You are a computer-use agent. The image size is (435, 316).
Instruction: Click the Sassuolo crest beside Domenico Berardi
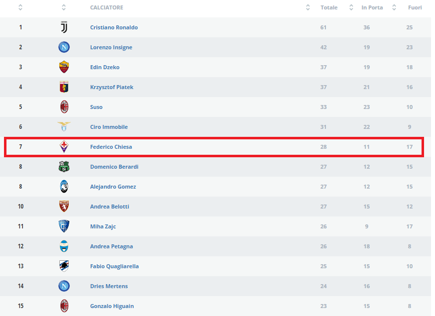64,166
